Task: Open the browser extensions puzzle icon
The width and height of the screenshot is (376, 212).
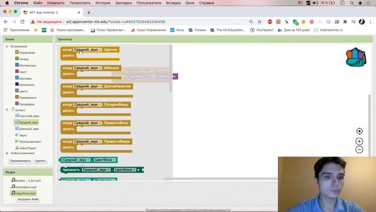Action: 345,22
